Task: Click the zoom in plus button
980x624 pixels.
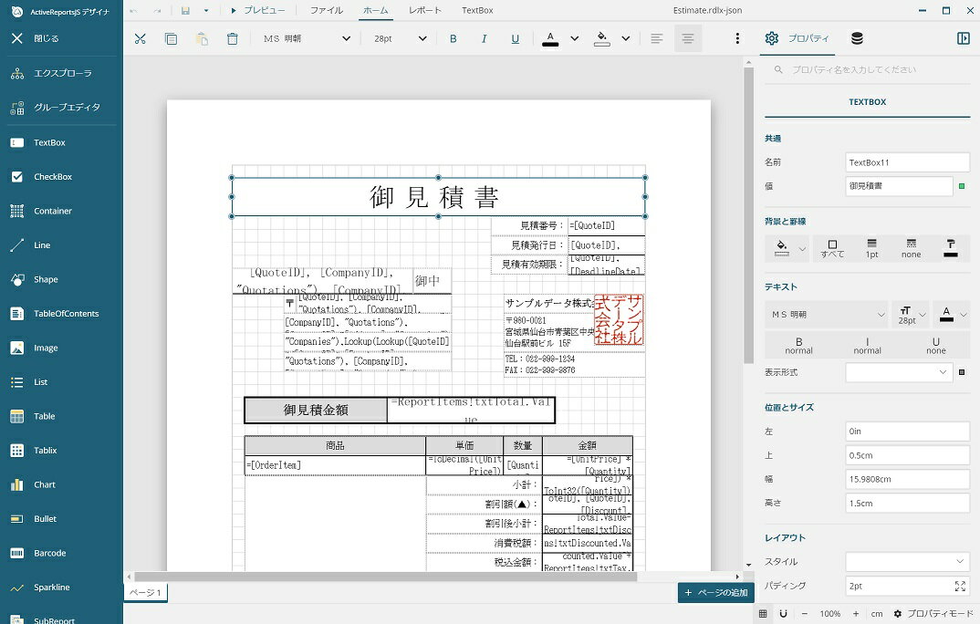Action: [x=856, y=613]
